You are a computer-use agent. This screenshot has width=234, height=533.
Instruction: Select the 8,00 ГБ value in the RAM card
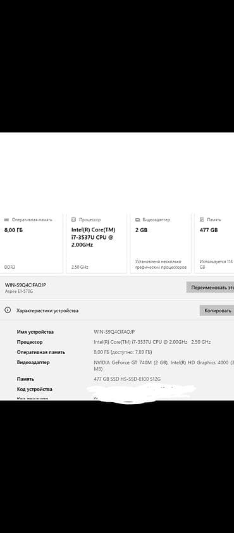click(13, 230)
